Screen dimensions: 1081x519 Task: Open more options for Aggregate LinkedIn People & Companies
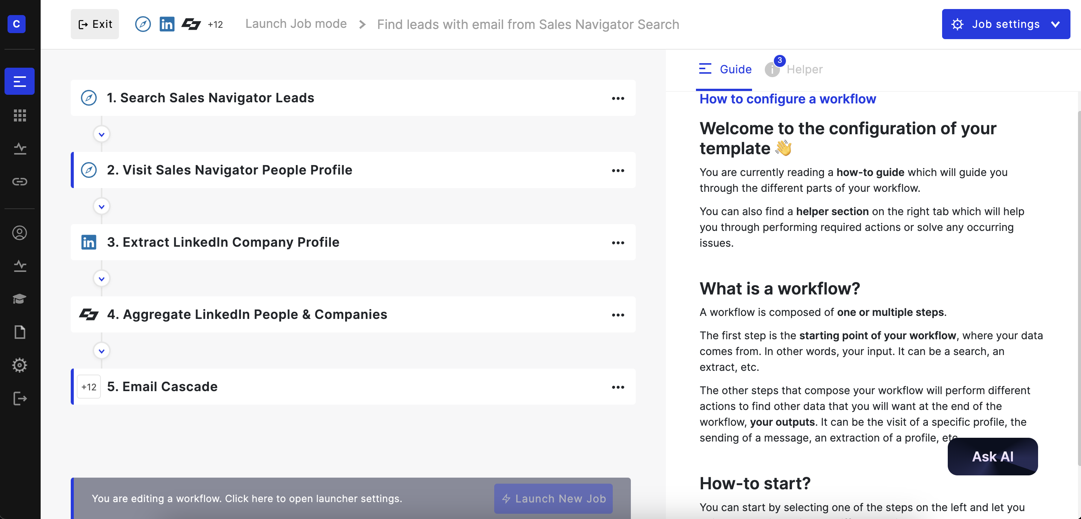pos(618,315)
